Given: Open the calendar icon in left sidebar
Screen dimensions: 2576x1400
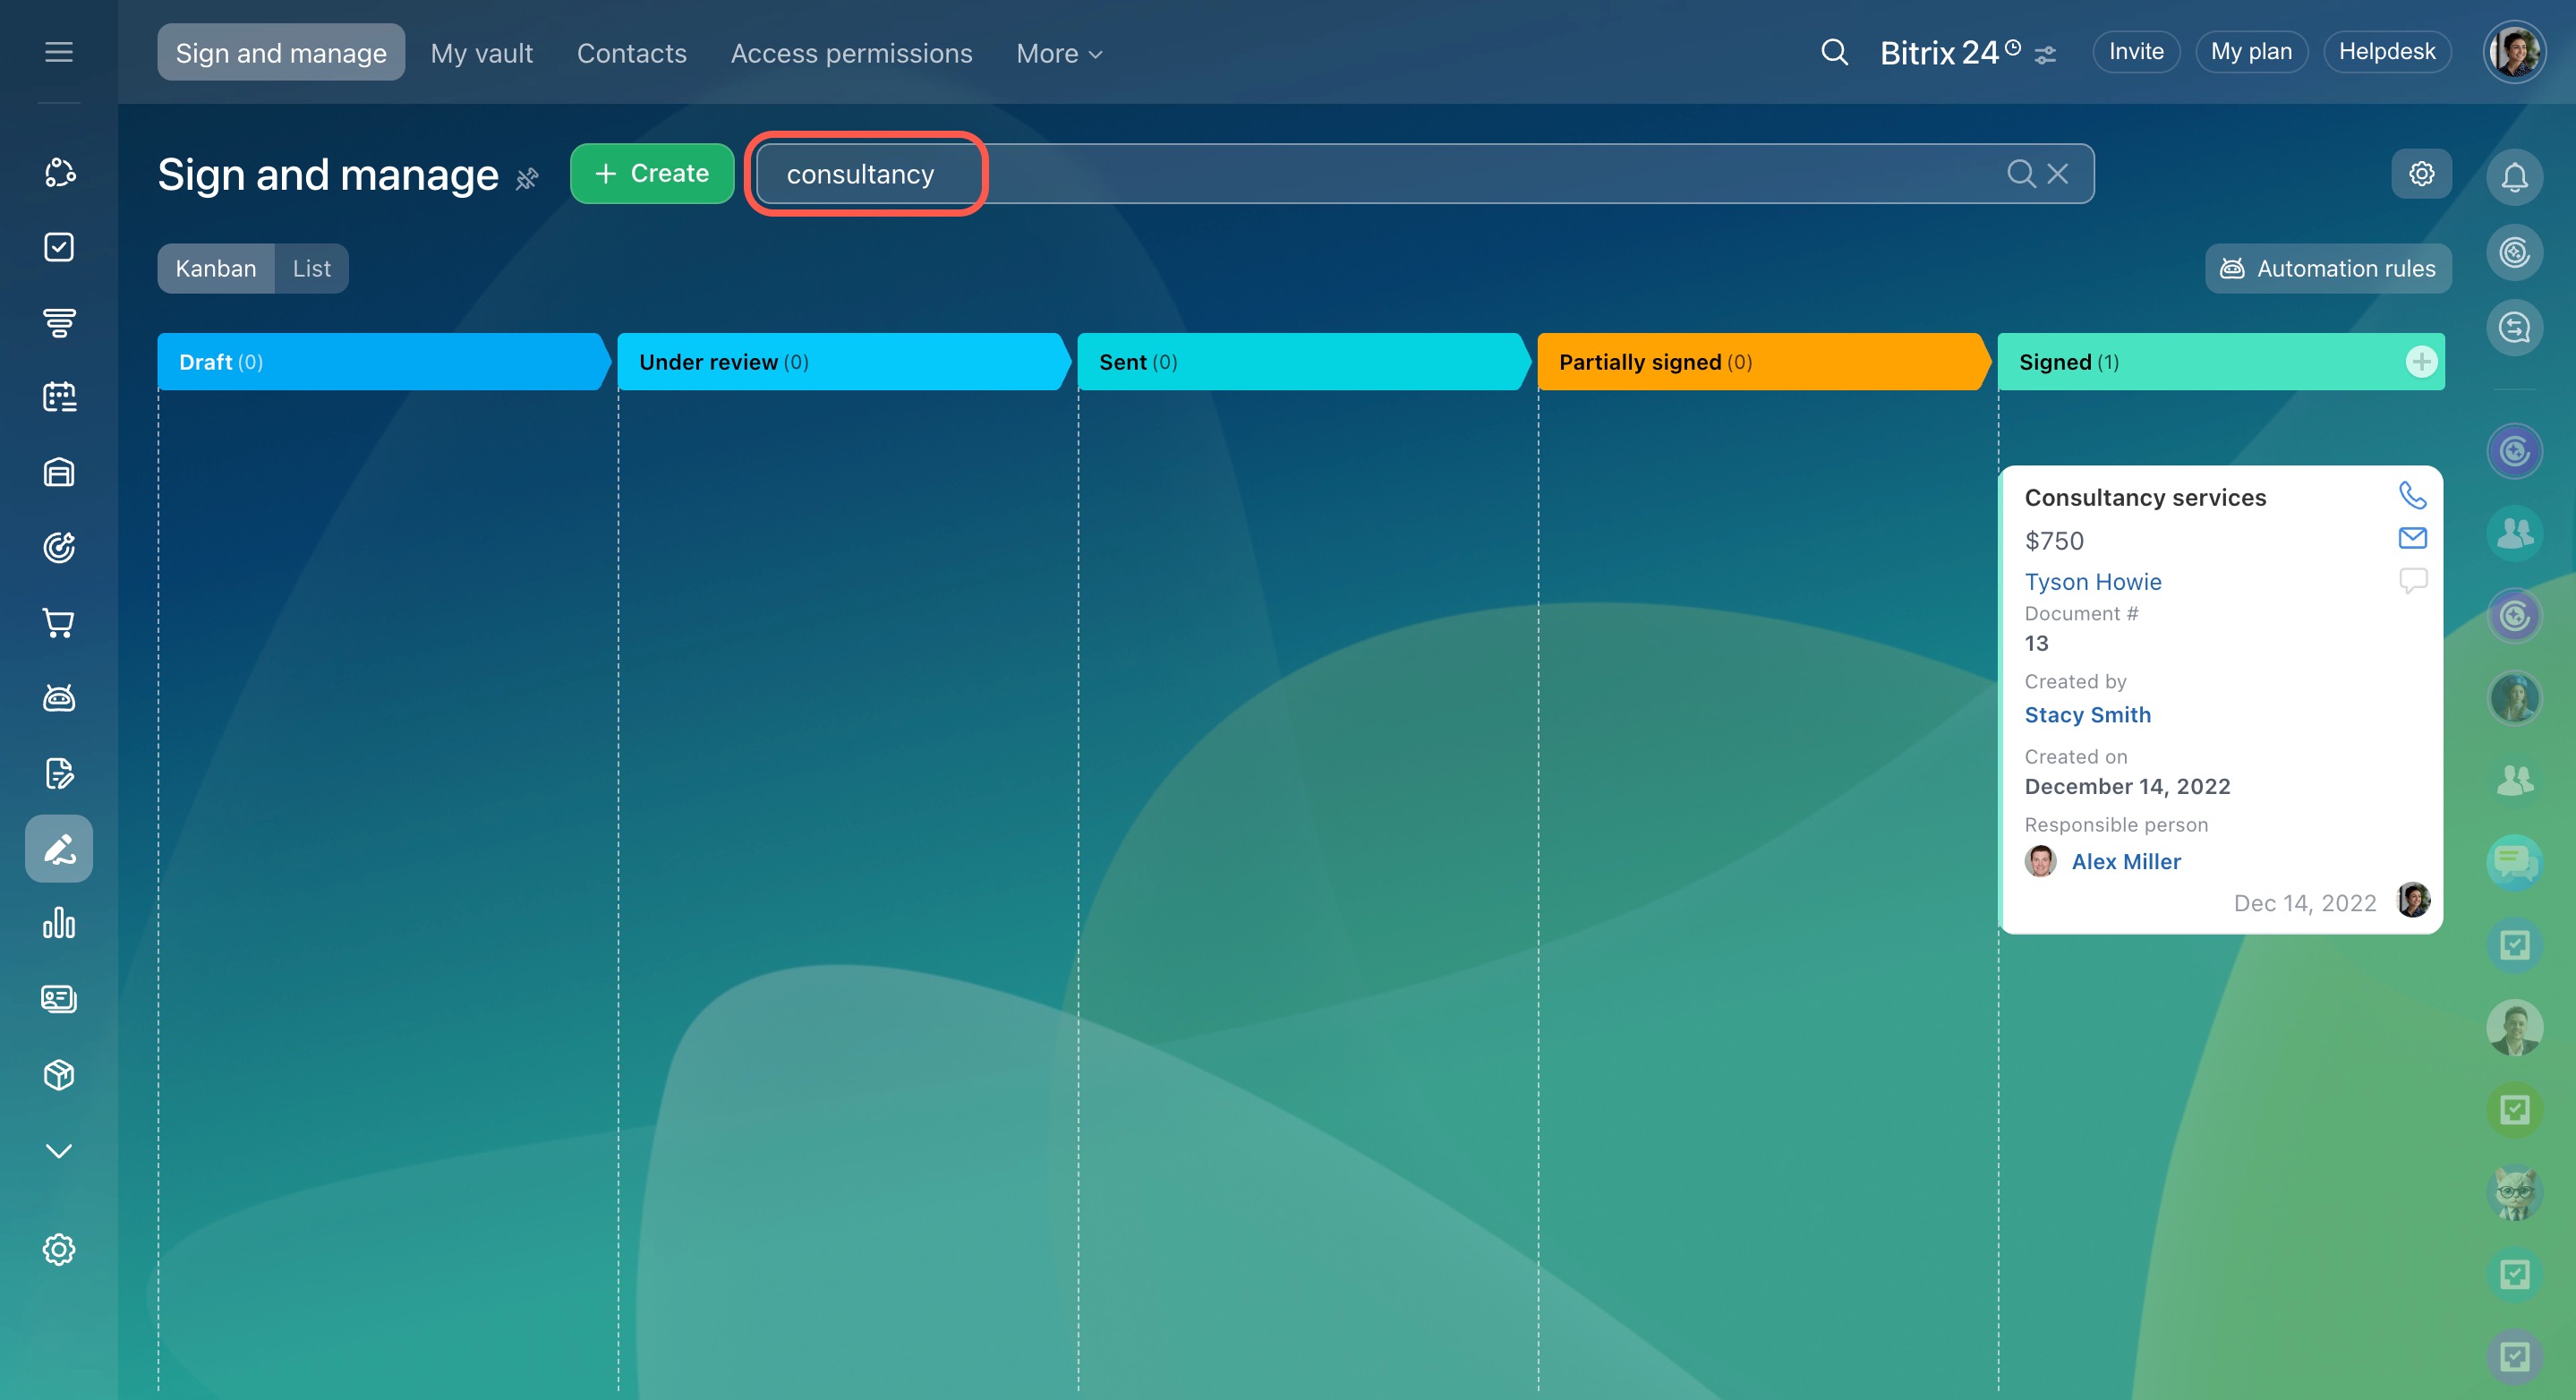Looking at the screenshot, I should pyautogui.click(x=59, y=397).
